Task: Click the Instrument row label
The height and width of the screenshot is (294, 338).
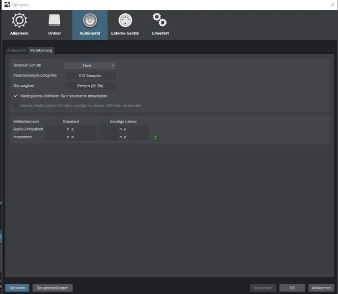Action: [23, 137]
